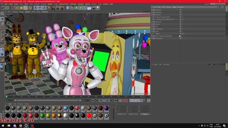Click the green timeline playhead marker
Screen dimensions: 228x128
click(x=6, y=96)
